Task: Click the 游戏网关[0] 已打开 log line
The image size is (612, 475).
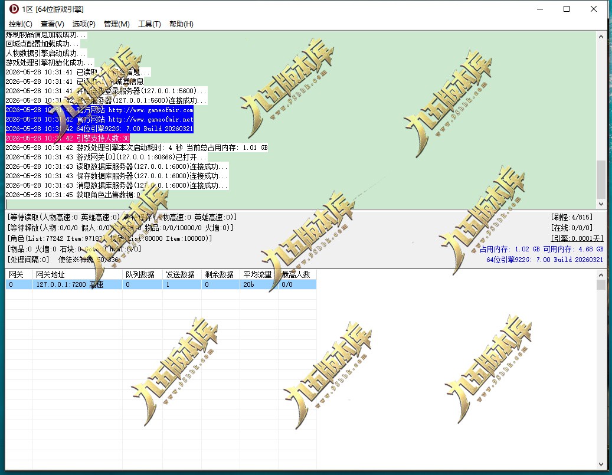Action: pos(106,157)
